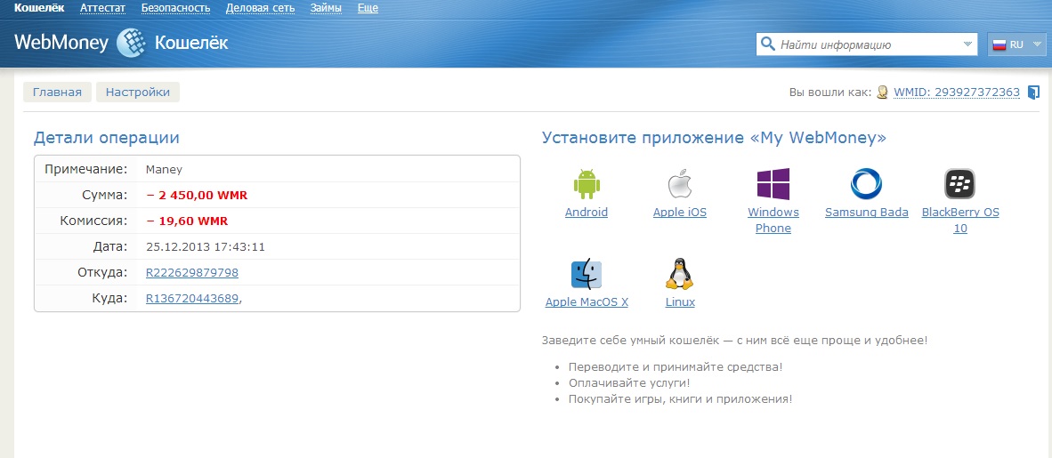
Task: Open the search field dropdown arrow
Action: [967, 44]
